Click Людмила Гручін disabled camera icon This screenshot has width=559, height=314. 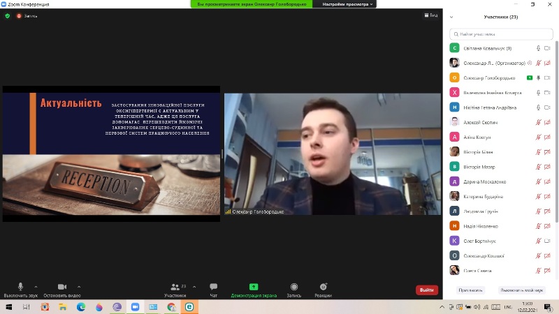[x=547, y=211]
